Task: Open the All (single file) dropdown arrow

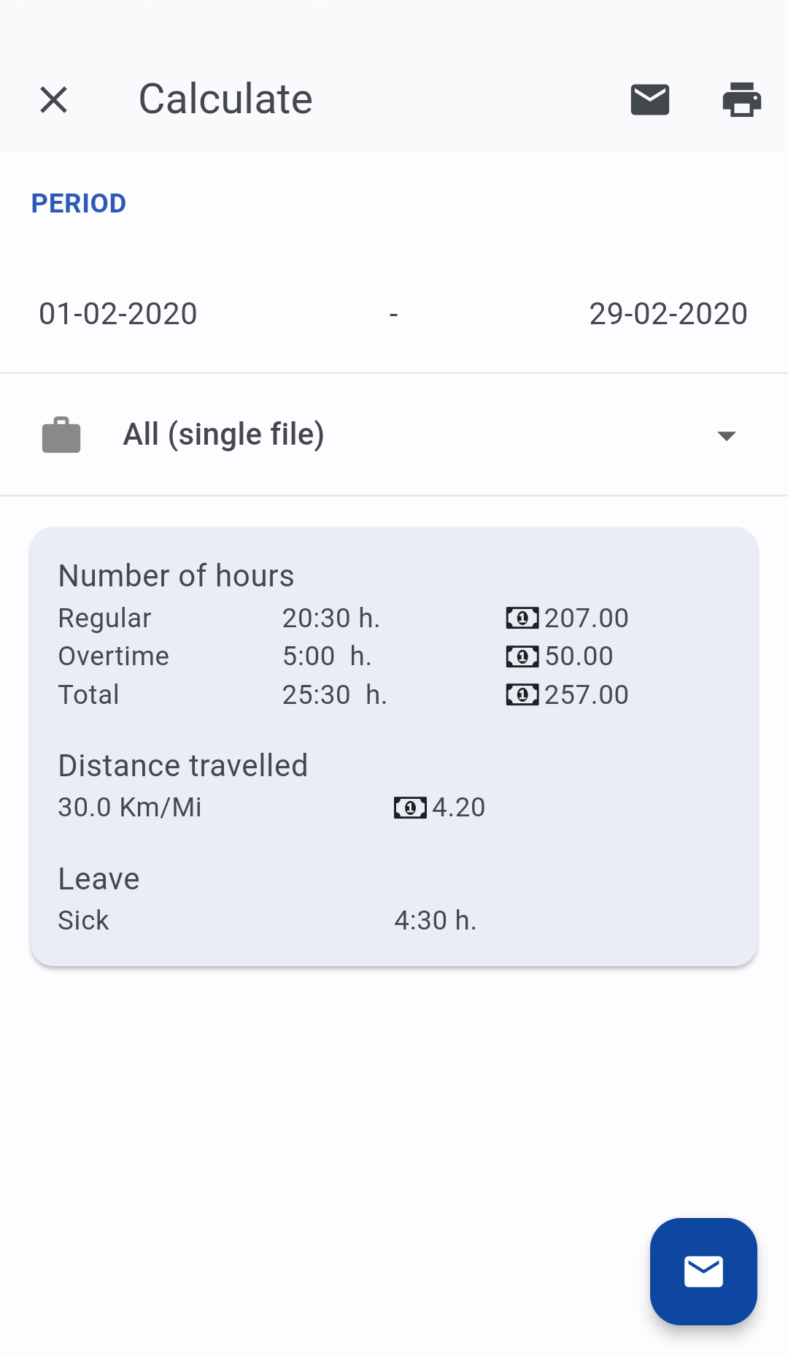Action: (x=726, y=436)
